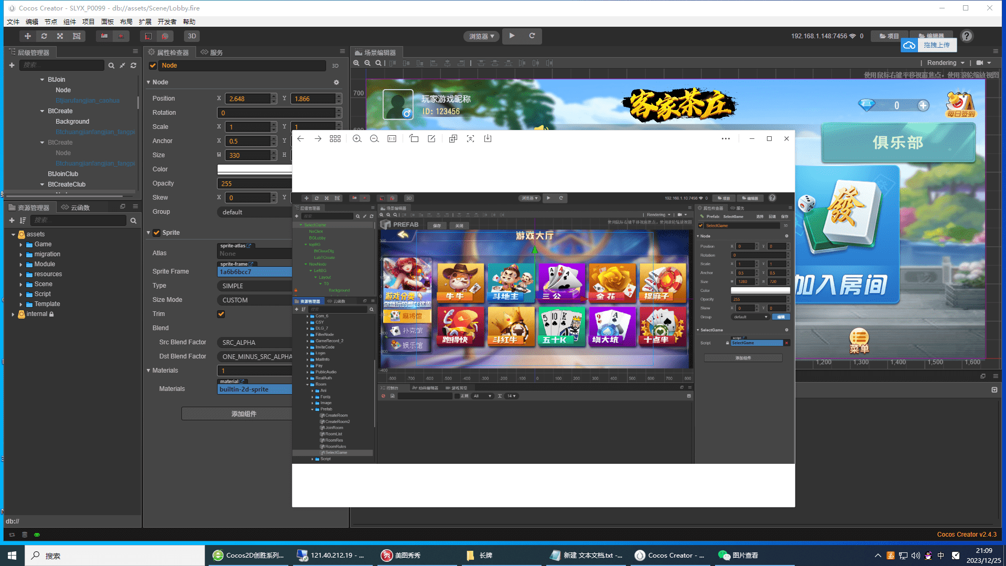
Task: Zoom in the image viewer
Action: click(x=357, y=139)
